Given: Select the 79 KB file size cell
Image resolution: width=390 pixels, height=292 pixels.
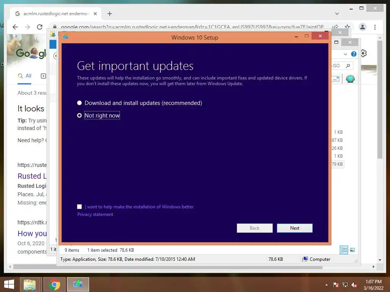Looking at the screenshot, I should [x=337, y=164].
